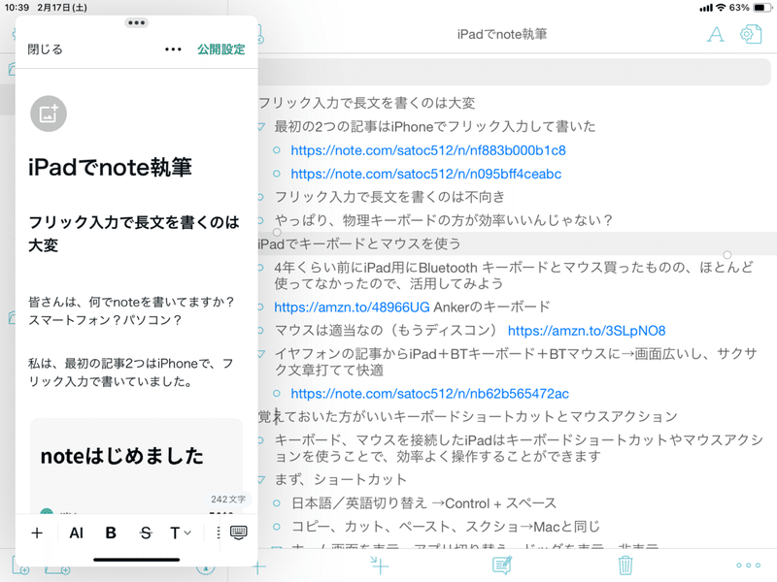
Task: Tap the Wi-Fi status icon
Action: coord(721,8)
